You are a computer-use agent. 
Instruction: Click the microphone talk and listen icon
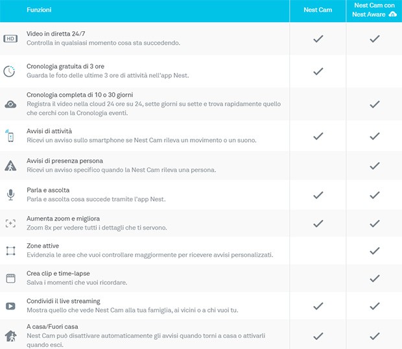[x=10, y=194]
